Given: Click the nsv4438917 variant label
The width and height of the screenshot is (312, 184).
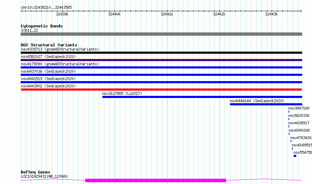Looking at the screenshot, I should tap(299, 123).
